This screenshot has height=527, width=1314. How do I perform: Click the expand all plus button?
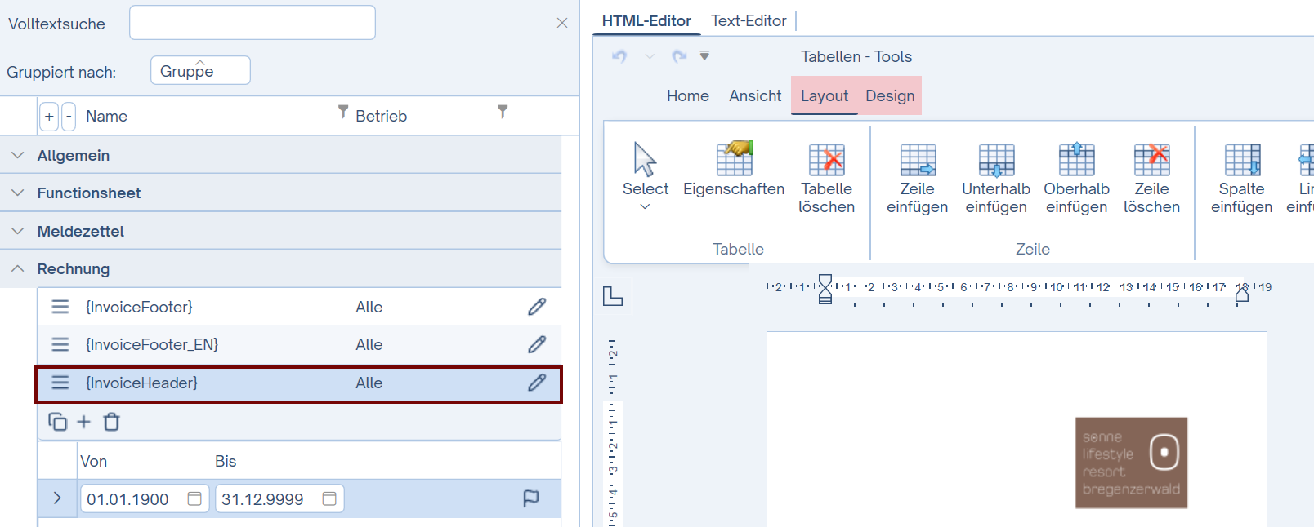(x=49, y=117)
